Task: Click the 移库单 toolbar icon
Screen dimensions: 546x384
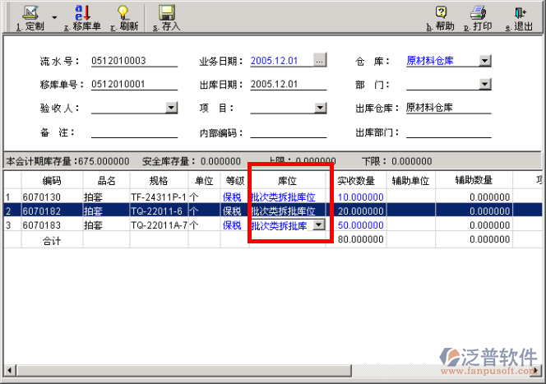Action: click(x=82, y=13)
